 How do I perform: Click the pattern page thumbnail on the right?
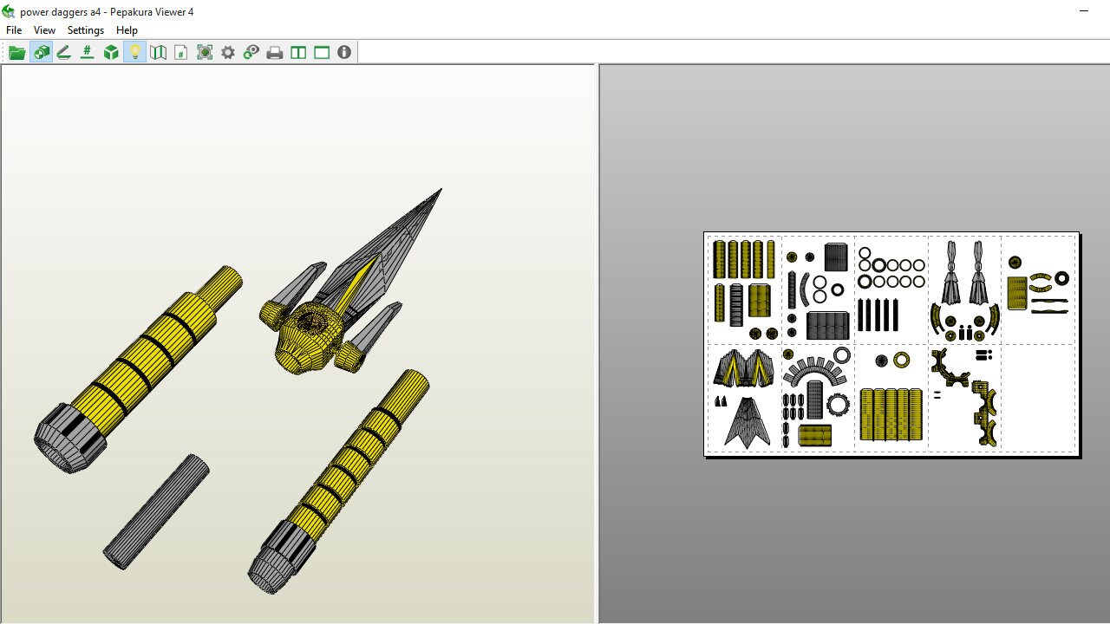pyautogui.click(x=891, y=343)
